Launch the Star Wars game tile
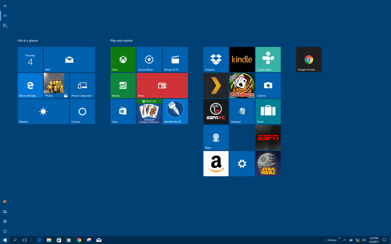Image resolution: width=391 pixels, height=244 pixels. (268, 163)
